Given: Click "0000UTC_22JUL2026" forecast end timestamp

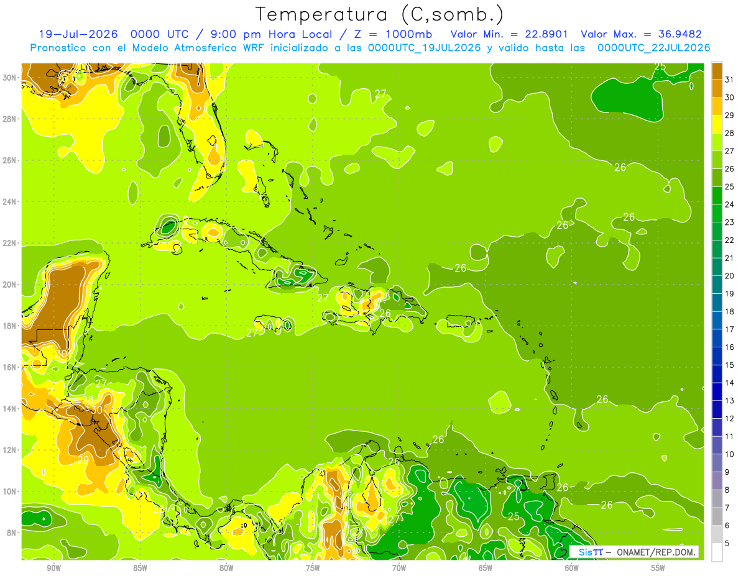Looking at the screenshot, I should tap(654, 48).
